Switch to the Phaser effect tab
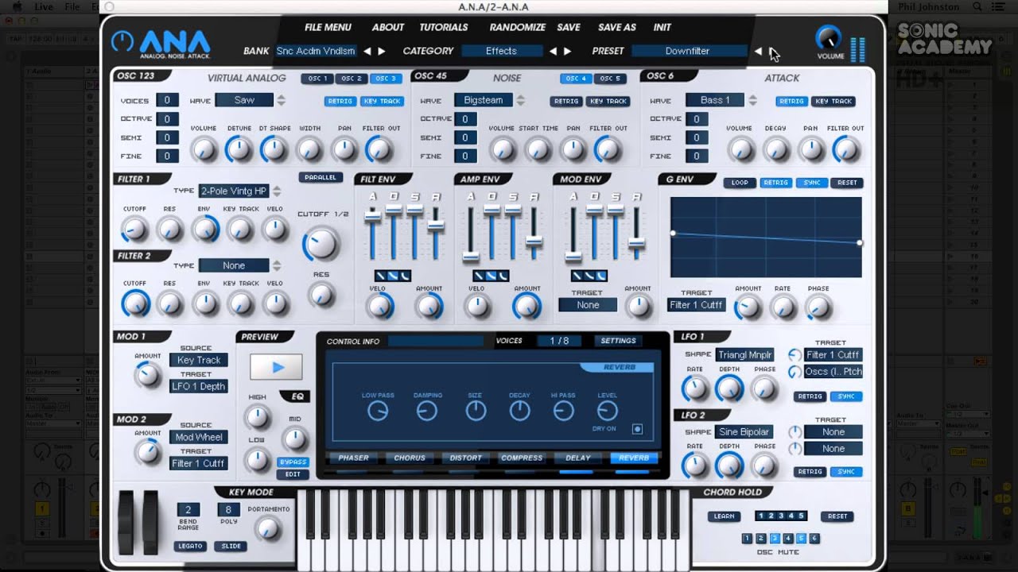This screenshot has width=1018, height=572. (x=353, y=458)
